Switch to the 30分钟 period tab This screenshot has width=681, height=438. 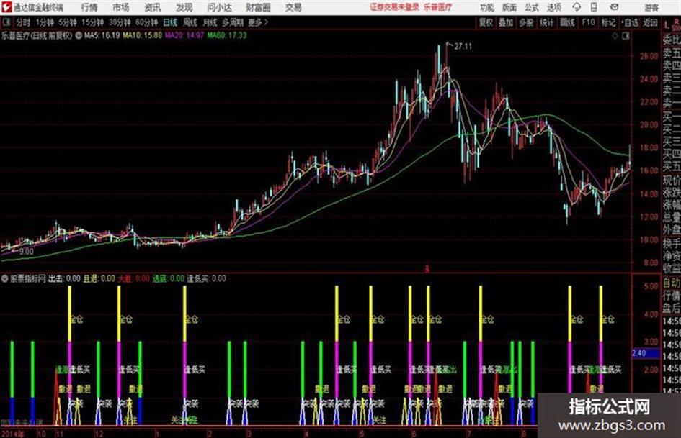click(120, 22)
